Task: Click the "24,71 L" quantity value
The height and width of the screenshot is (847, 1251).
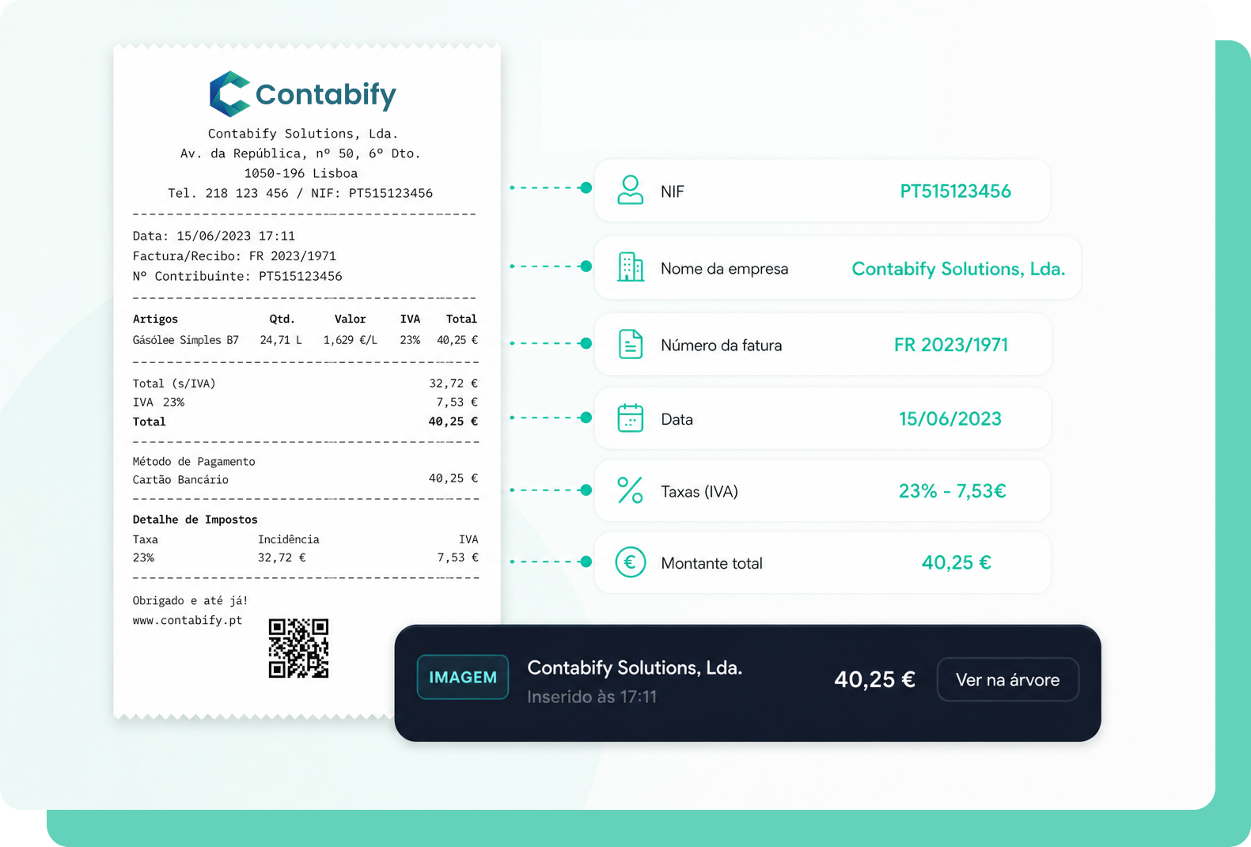Action: [x=281, y=340]
